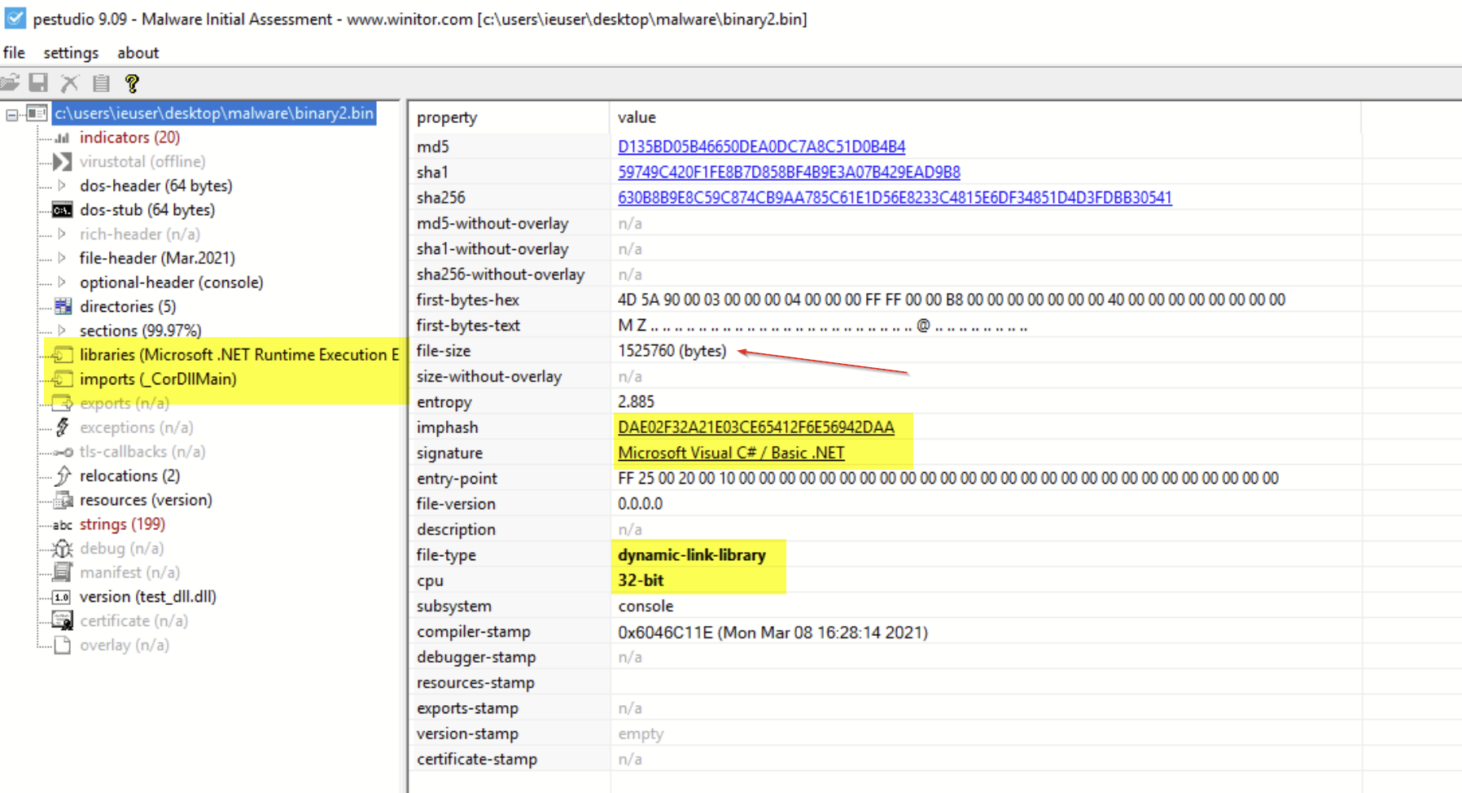This screenshot has height=793, width=1462.
Task: Click the file-version value 0.0.0.0
Action: click(x=640, y=504)
